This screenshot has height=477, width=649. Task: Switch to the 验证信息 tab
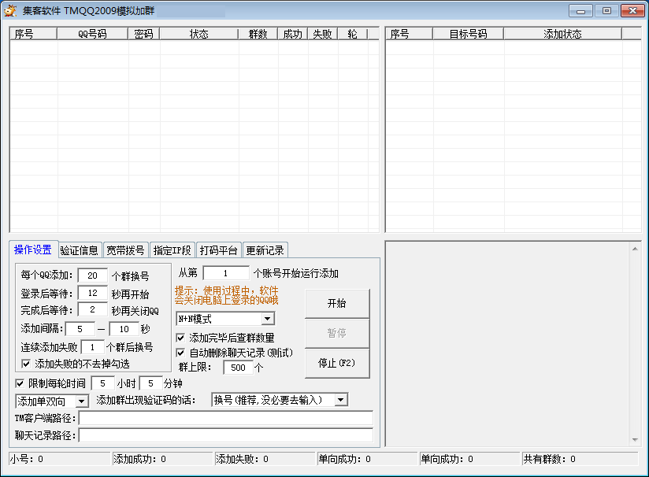[x=80, y=250]
